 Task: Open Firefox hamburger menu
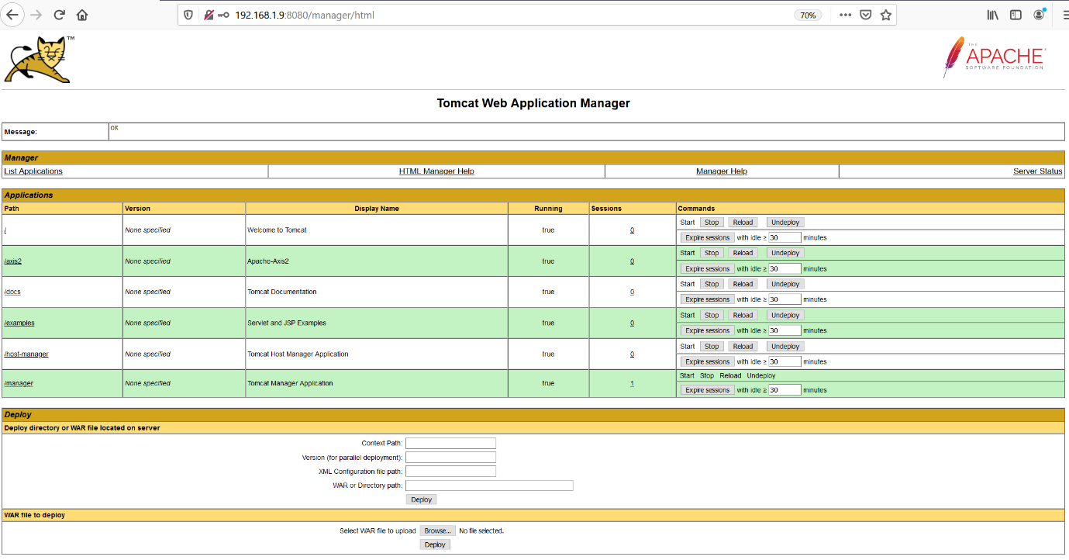1064,15
